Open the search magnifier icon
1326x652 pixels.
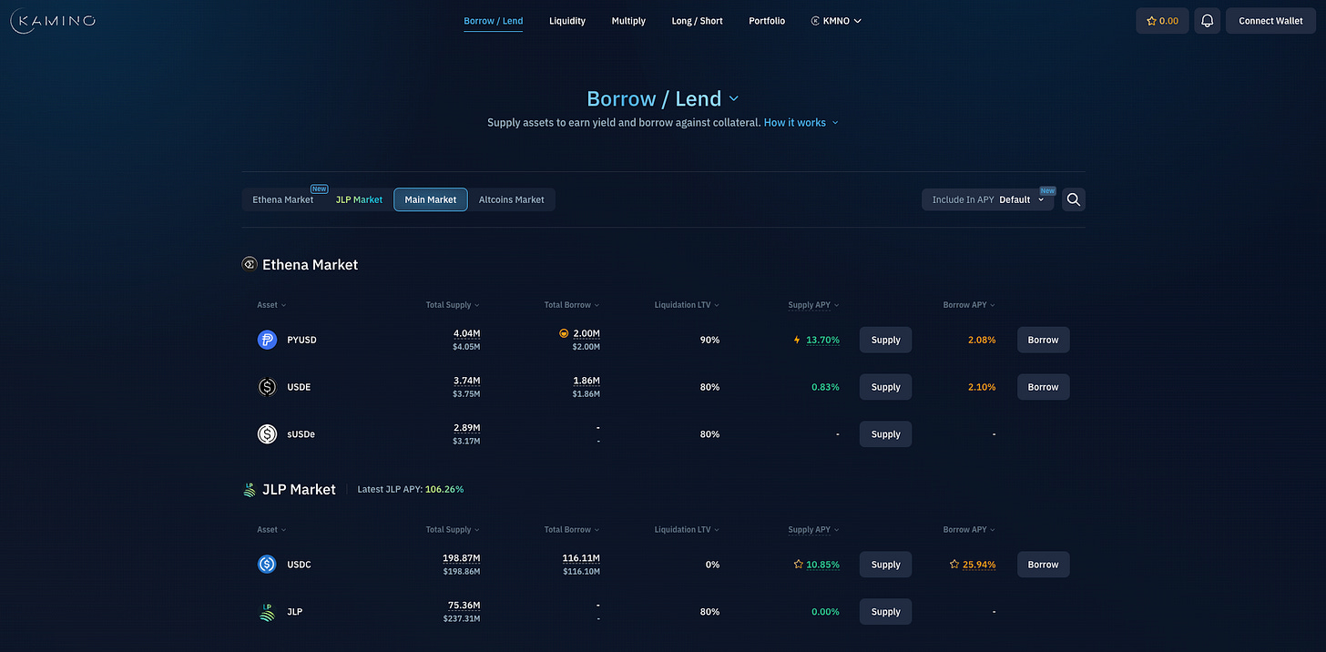point(1074,199)
